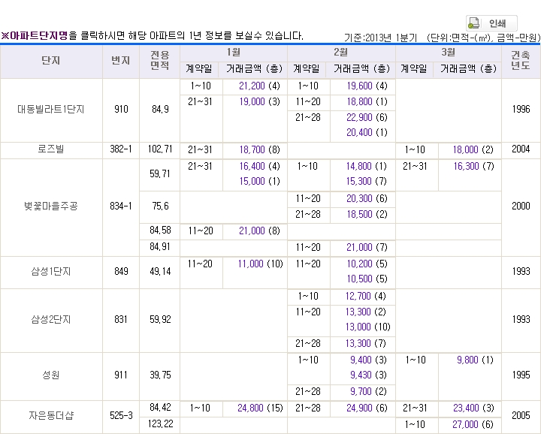Click the 2005 construction year cell

point(521,416)
